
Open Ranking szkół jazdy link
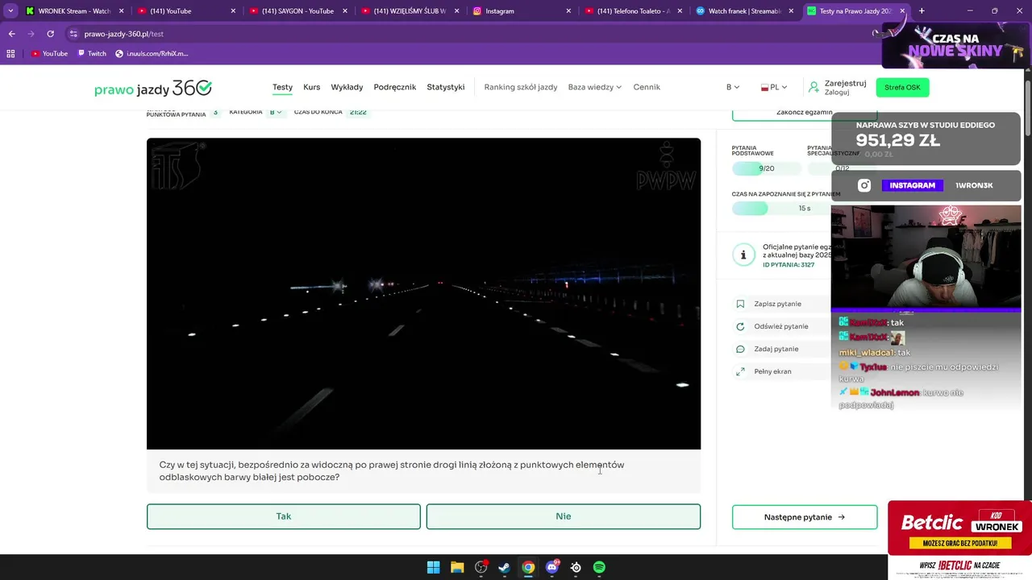point(520,87)
